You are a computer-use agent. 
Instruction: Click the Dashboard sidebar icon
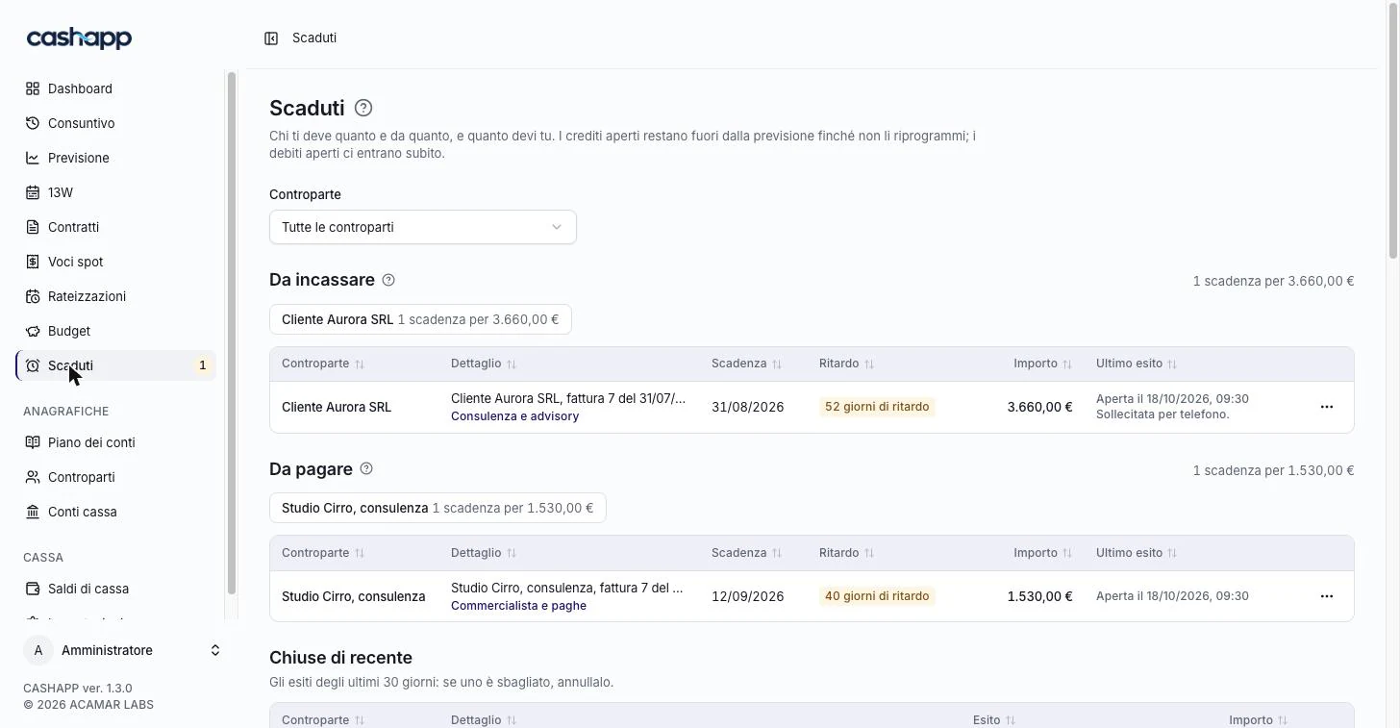click(x=33, y=88)
